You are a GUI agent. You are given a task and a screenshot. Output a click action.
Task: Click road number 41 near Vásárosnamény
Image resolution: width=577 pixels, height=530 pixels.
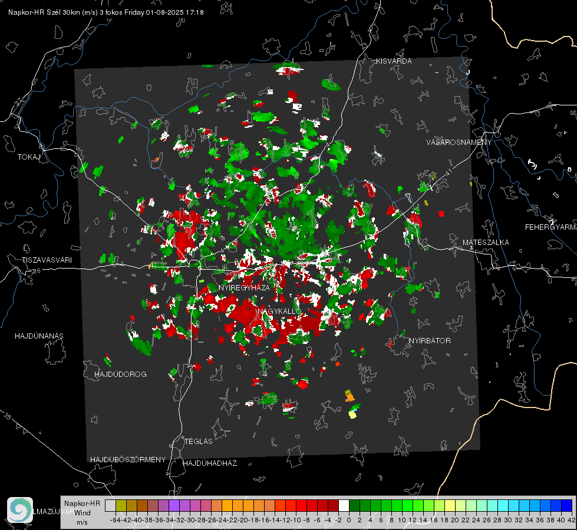coord(449,172)
